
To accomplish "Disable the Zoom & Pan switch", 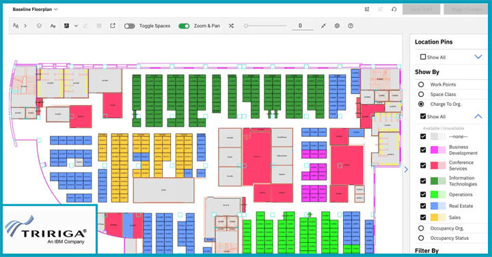I will pyautogui.click(x=184, y=26).
